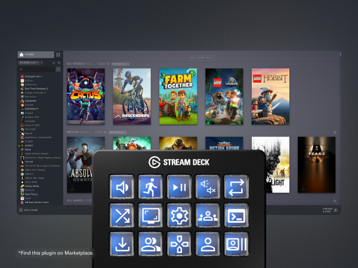Viewport: 358px width, 268px height.
Task: Click inside the library search field
Action: pos(36,69)
